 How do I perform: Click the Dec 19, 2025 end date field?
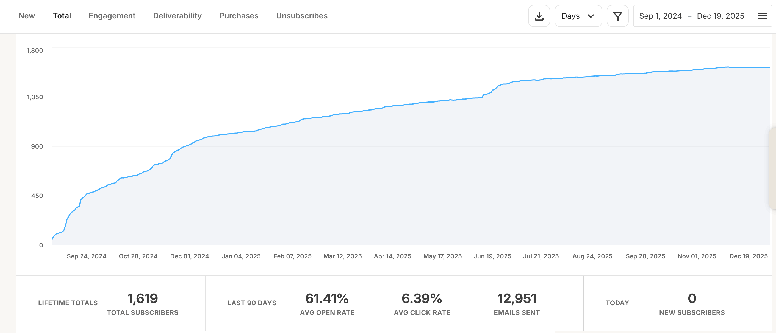click(720, 16)
